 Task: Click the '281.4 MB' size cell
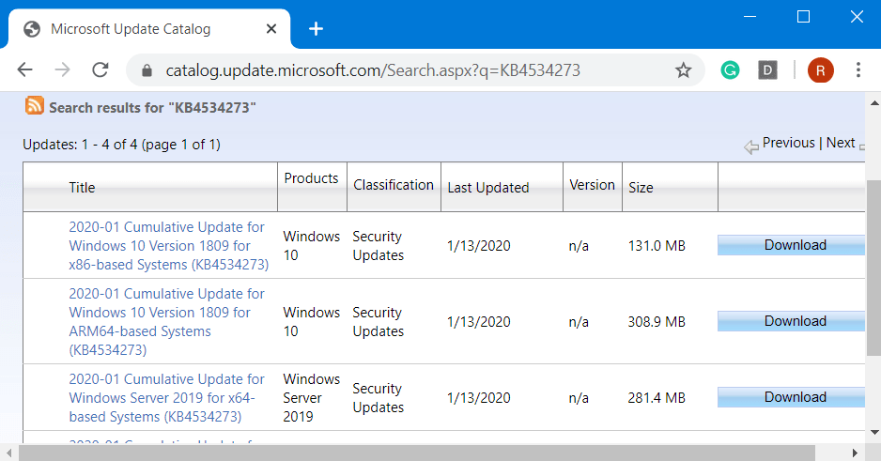pyautogui.click(x=657, y=397)
